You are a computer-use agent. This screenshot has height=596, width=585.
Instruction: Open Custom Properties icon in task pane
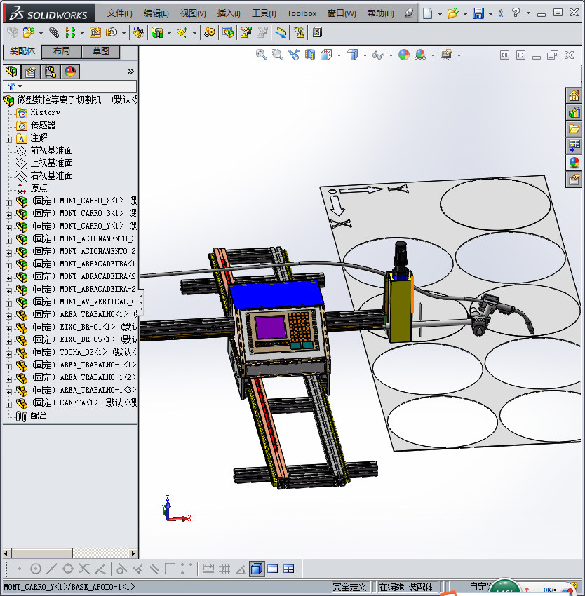tap(574, 180)
